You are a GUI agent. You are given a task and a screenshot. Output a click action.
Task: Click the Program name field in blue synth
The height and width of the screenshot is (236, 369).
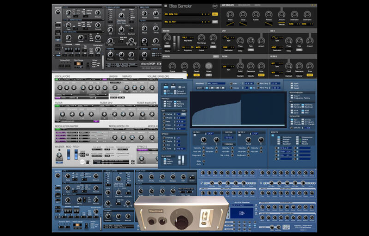(216, 83)
